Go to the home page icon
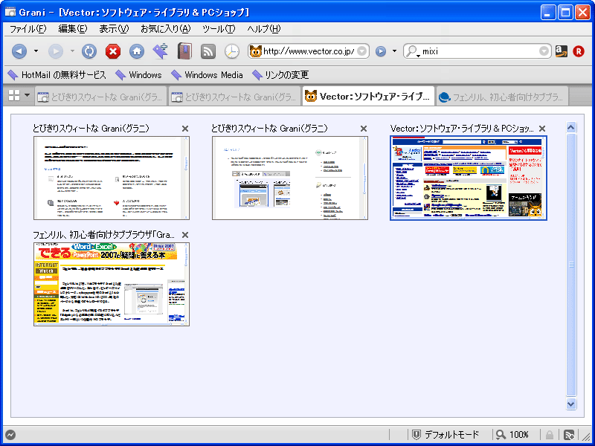Screen dimensions: 595x446 tap(137, 51)
